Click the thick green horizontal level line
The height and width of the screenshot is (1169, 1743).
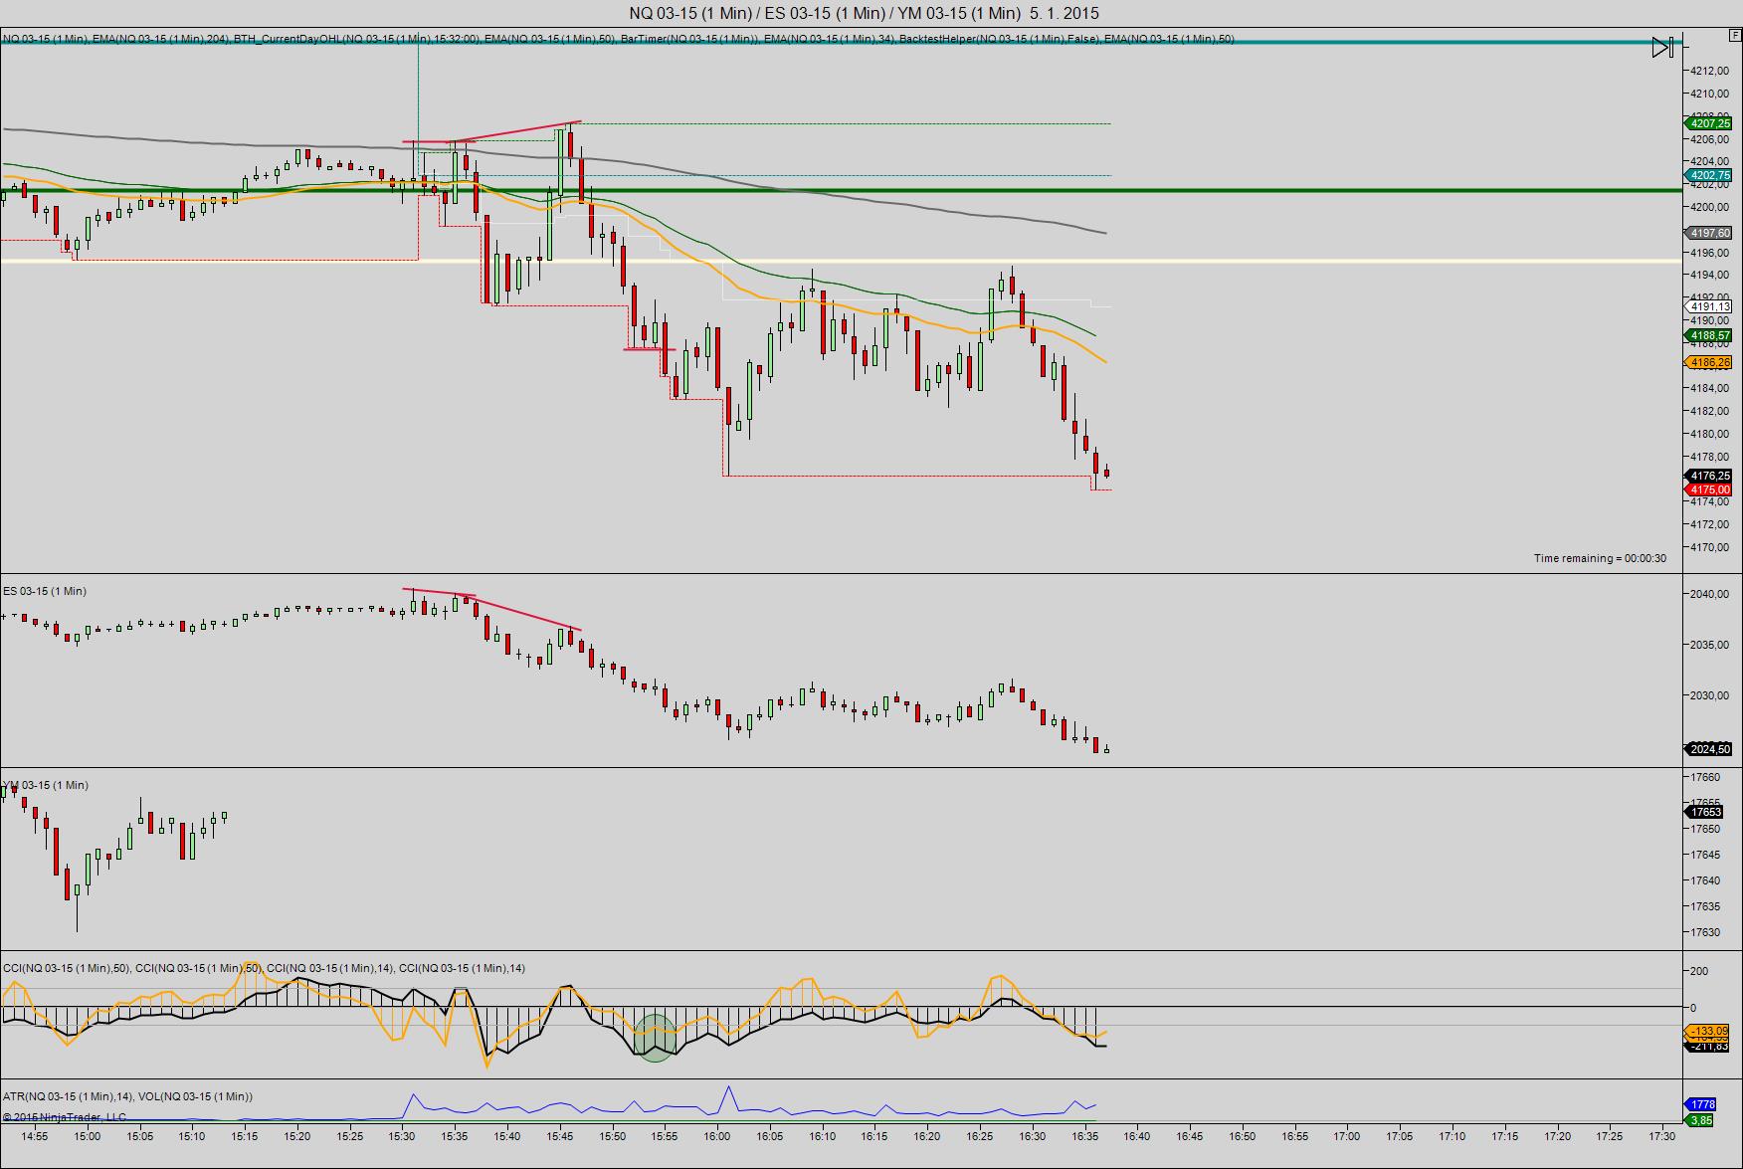pos(841,190)
